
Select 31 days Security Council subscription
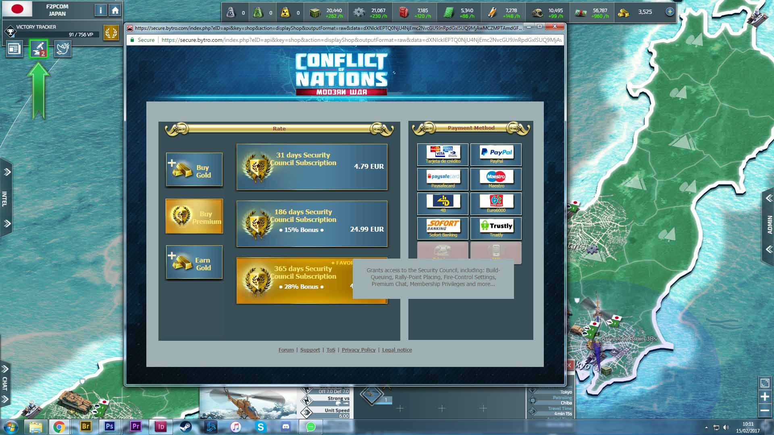tap(312, 167)
